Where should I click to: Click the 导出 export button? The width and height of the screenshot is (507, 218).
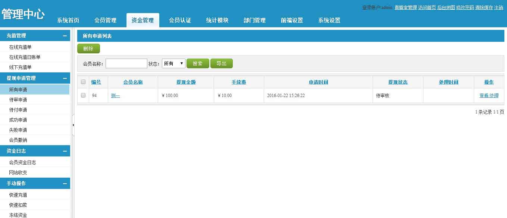pos(221,63)
